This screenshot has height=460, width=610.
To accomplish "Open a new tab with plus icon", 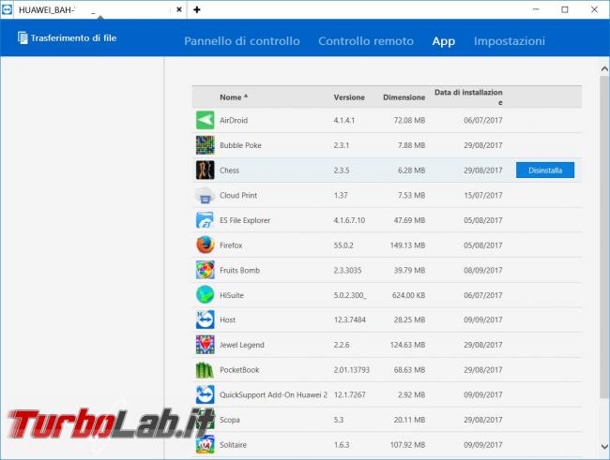I will [x=197, y=9].
